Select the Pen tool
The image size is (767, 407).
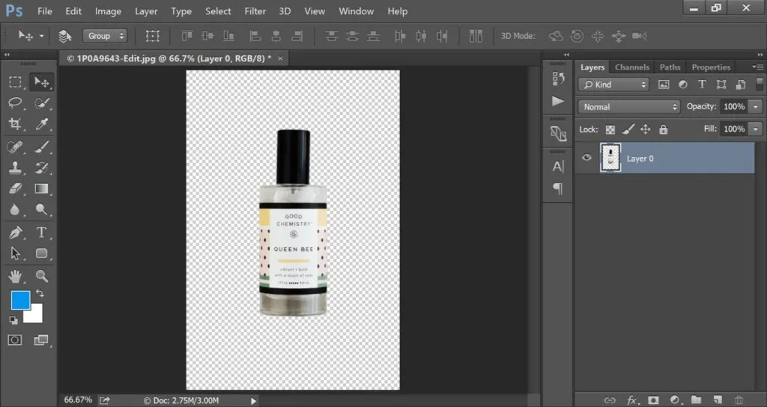coord(15,233)
